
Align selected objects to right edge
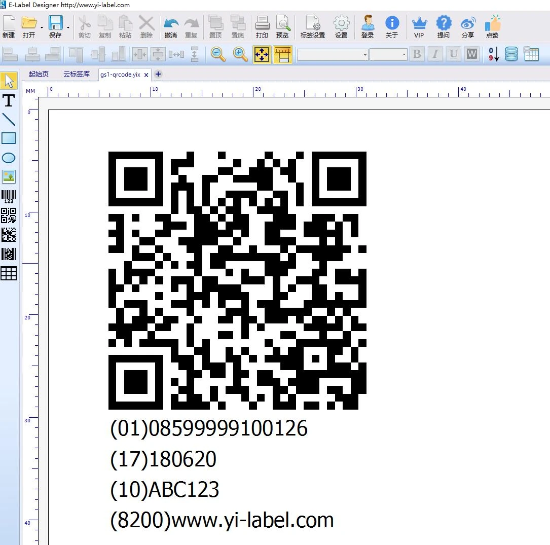(x=53, y=54)
